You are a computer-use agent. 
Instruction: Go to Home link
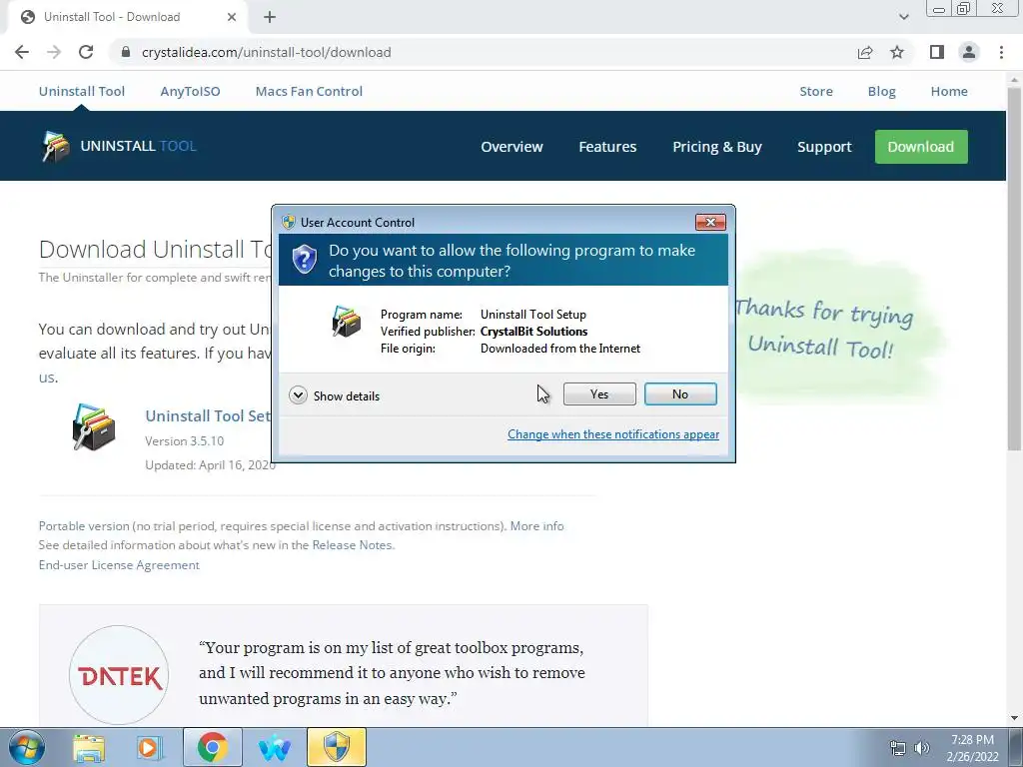tap(949, 91)
